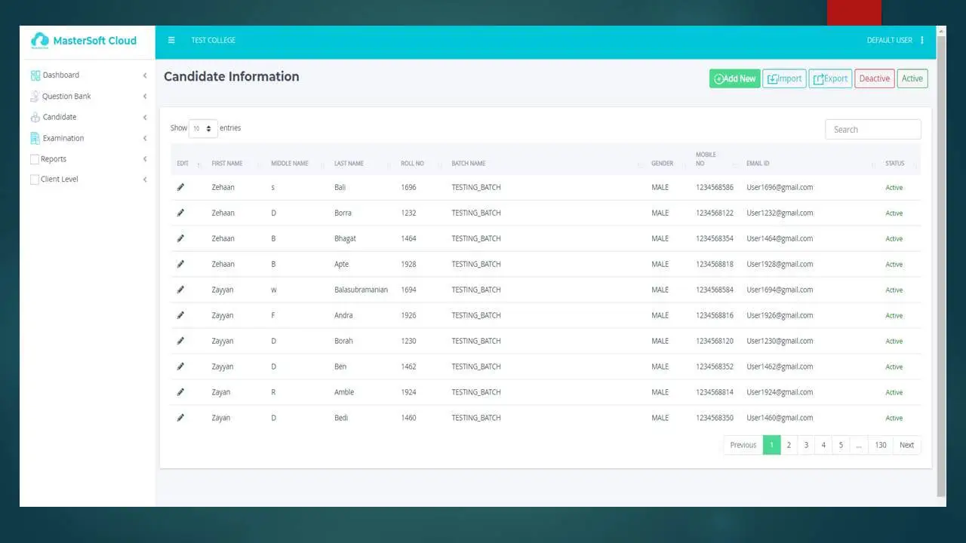Edit candidate Zehaan Bali via pencil icon
Viewport: 966px width, 543px height.
pos(180,187)
